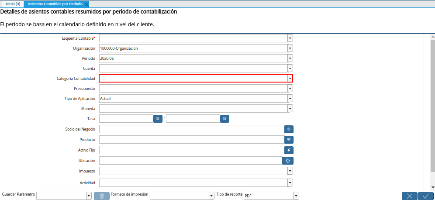Expand the Tipo de Aplicación dropdown
435x200 pixels.
coord(290,99)
